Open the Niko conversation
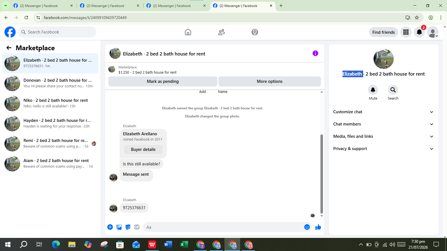Screen dimensions: 447x251 [50, 103]
